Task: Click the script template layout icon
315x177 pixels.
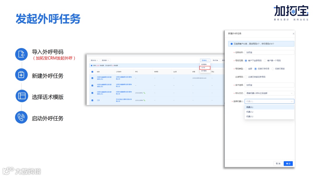Action: (22, 96)
